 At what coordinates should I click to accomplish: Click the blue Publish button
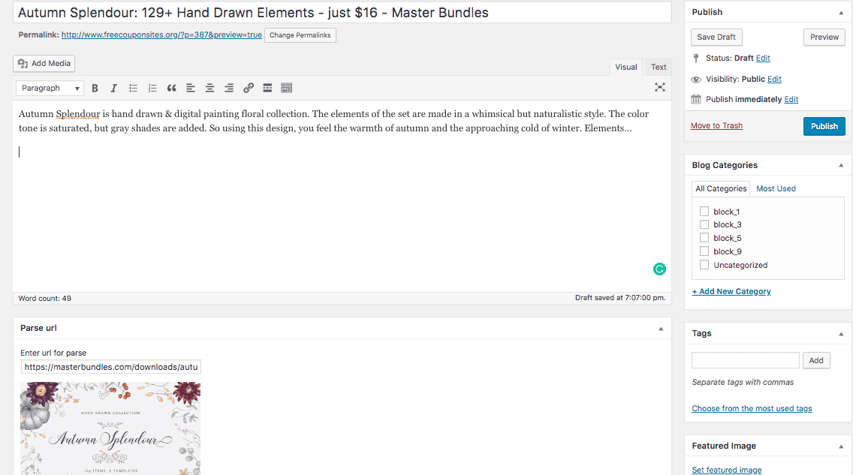tap(824, 126)
